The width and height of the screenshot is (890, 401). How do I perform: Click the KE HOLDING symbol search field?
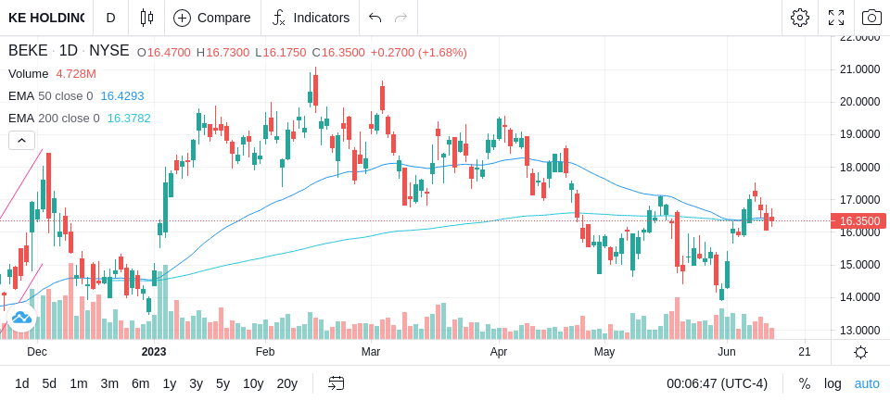click(x=46, y=18)
